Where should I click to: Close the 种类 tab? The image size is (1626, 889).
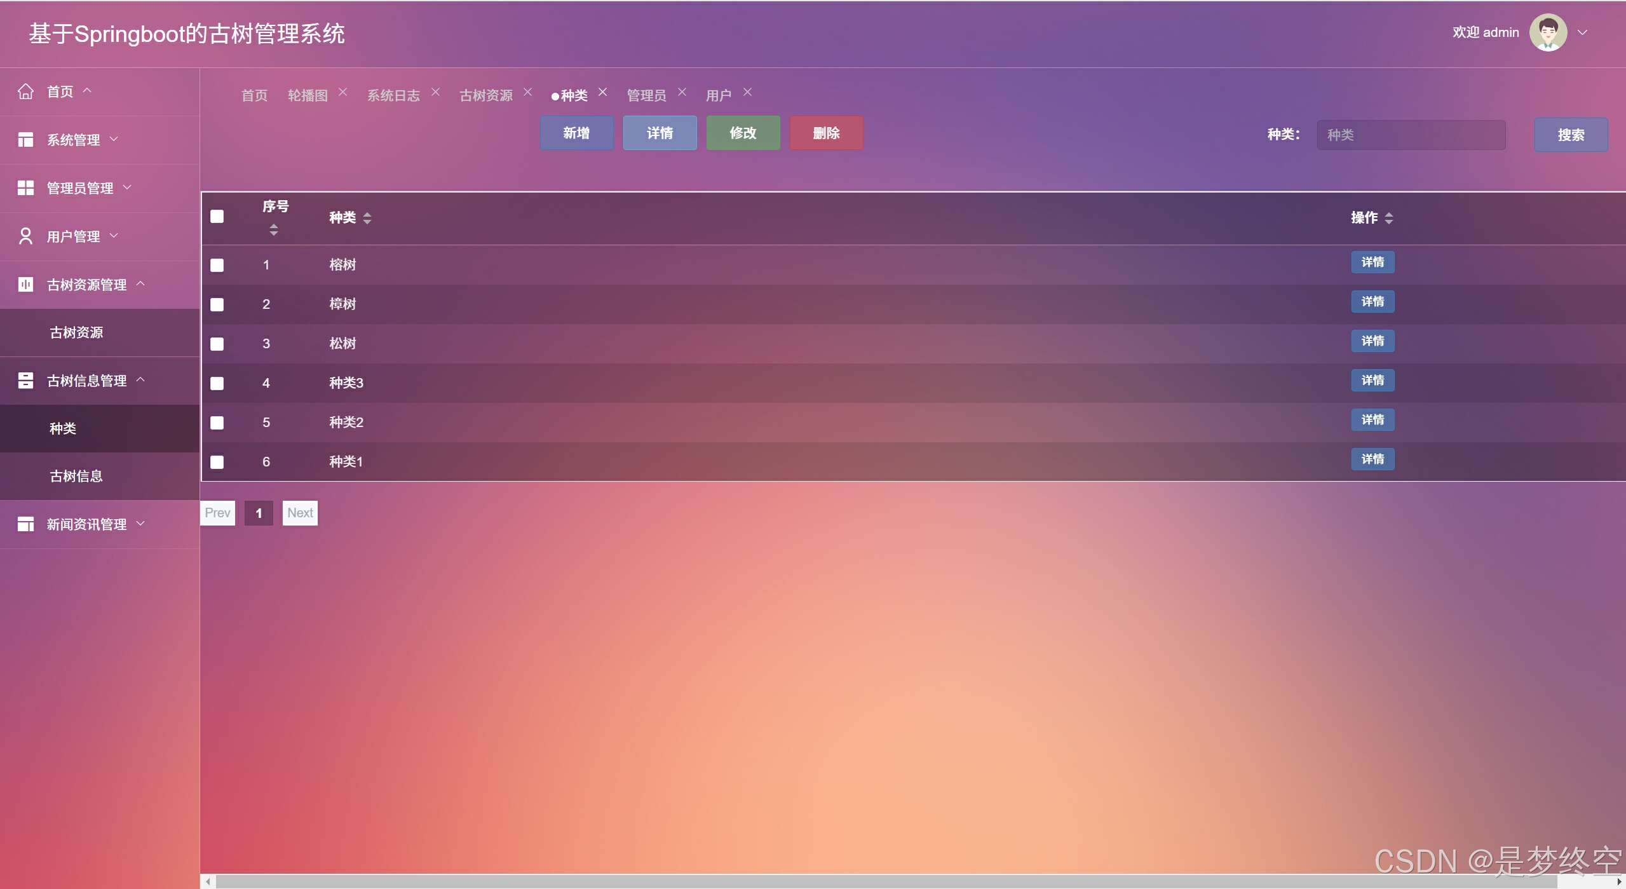tap(603, 92)
